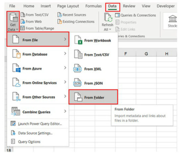
Task: Click the Recent Sources icon
Action: [60, 15]
